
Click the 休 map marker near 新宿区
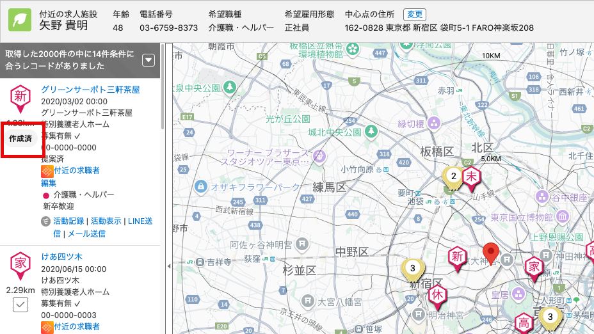click(438, 295)
